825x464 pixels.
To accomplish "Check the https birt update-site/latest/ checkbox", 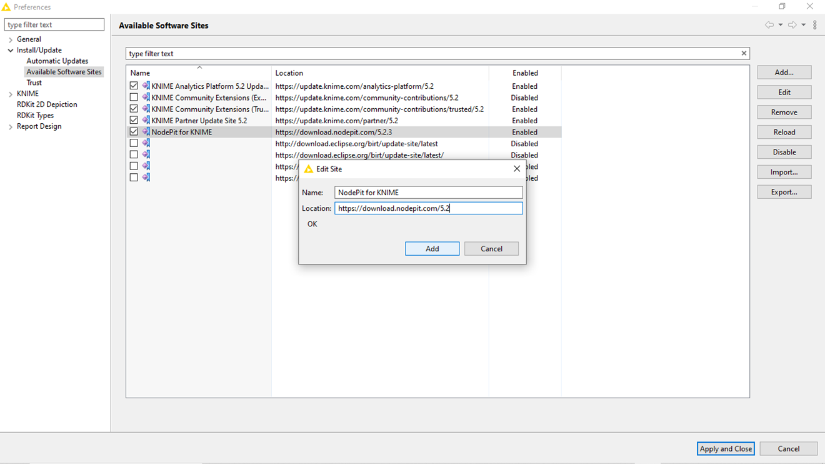I will (x=134, y=154).
